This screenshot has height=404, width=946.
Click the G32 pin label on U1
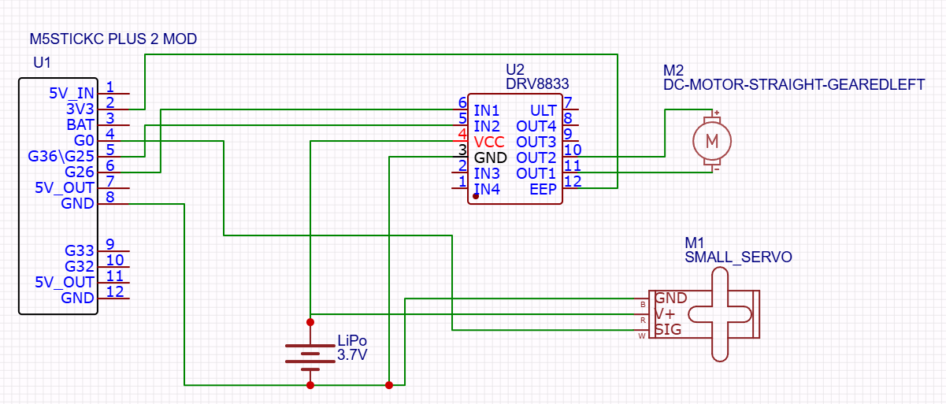tap(80, 266)
